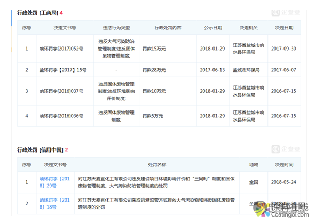
Task: Click the 违法行为类型 column header
Action: click(x=116, y=28)
